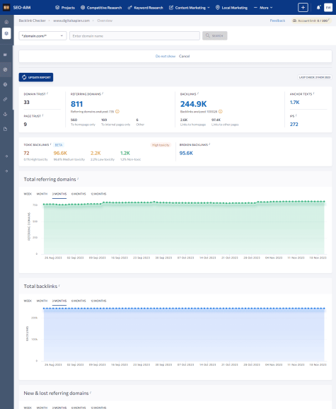Open the 811 referring domains count

[76, 104]
